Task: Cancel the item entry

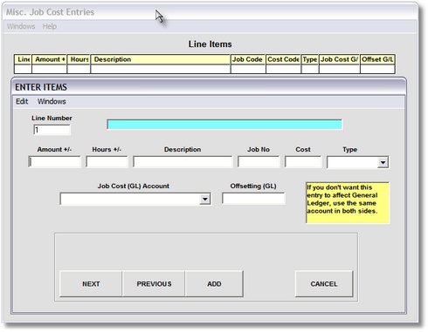Action: pos(324,284)
